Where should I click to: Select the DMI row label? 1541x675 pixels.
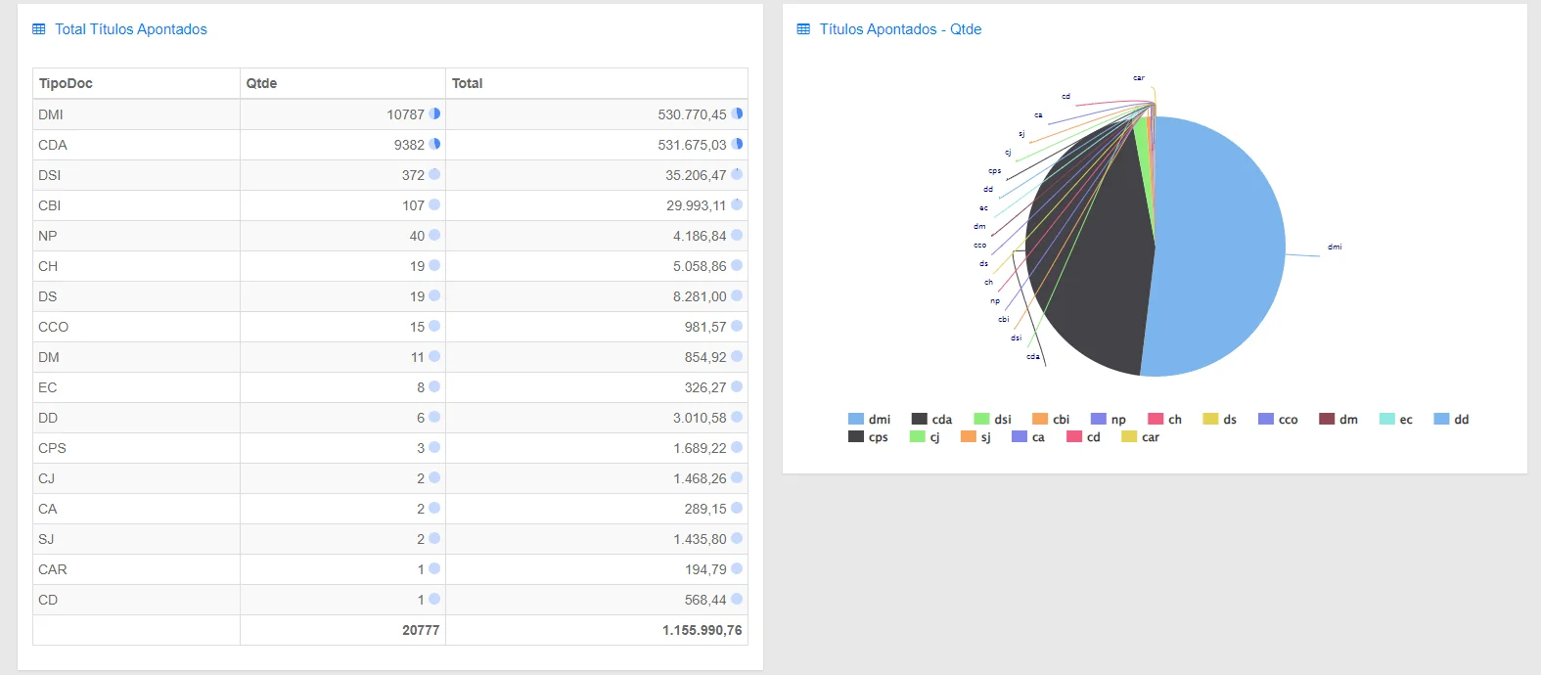point(51,114)
